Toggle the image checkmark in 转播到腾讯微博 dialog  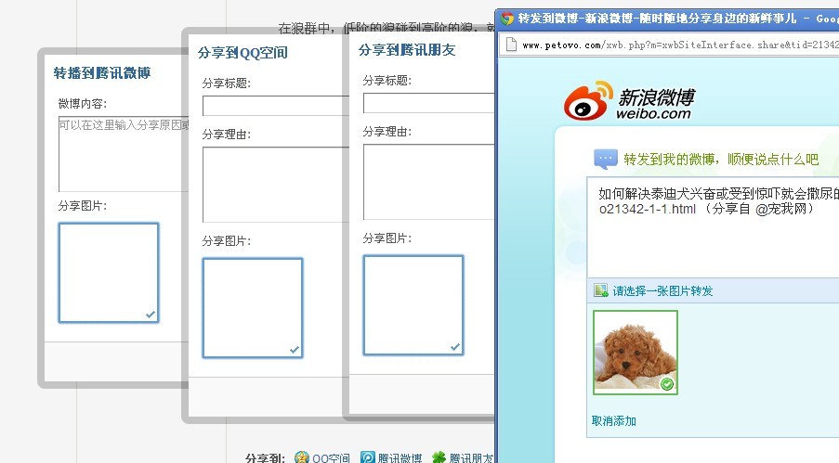coord(151,315)
